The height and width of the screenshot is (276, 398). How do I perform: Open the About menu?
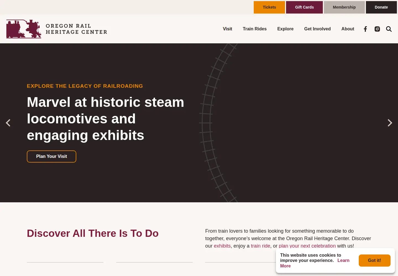pos(348,29)
